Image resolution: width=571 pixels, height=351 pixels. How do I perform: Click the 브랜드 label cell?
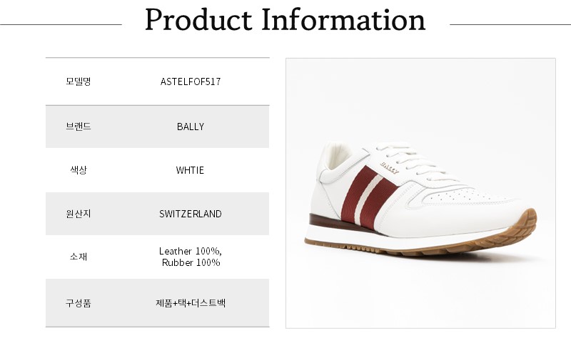point(79,127)
